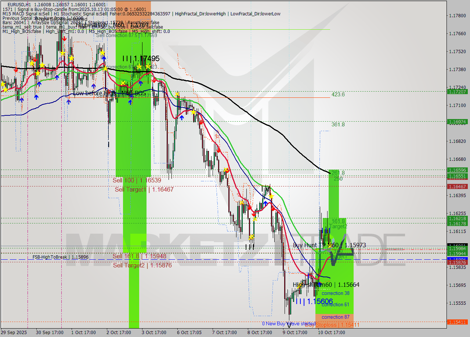Click the yellow star marker at the 8 Oct swing high
Screen dimensions: 470x337
271,196
